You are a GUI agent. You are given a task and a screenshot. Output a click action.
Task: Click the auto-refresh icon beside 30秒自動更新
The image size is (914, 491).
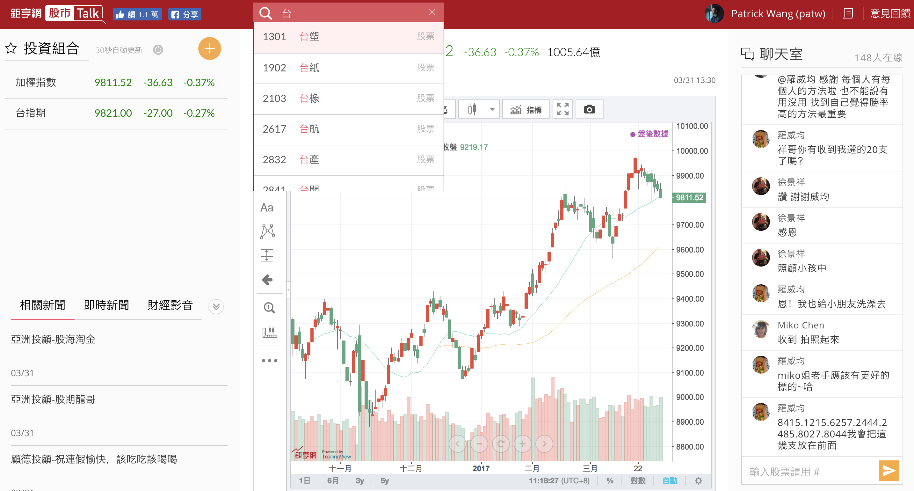[158, 50]
